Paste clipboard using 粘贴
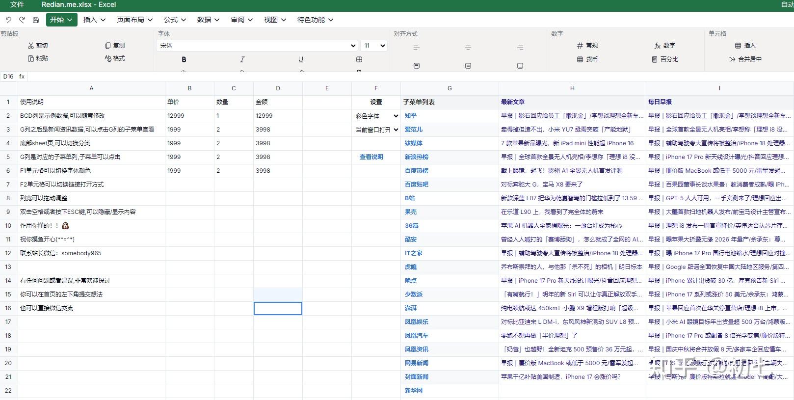The width and height of the screenshot is (794, 400). click(38, 58)
